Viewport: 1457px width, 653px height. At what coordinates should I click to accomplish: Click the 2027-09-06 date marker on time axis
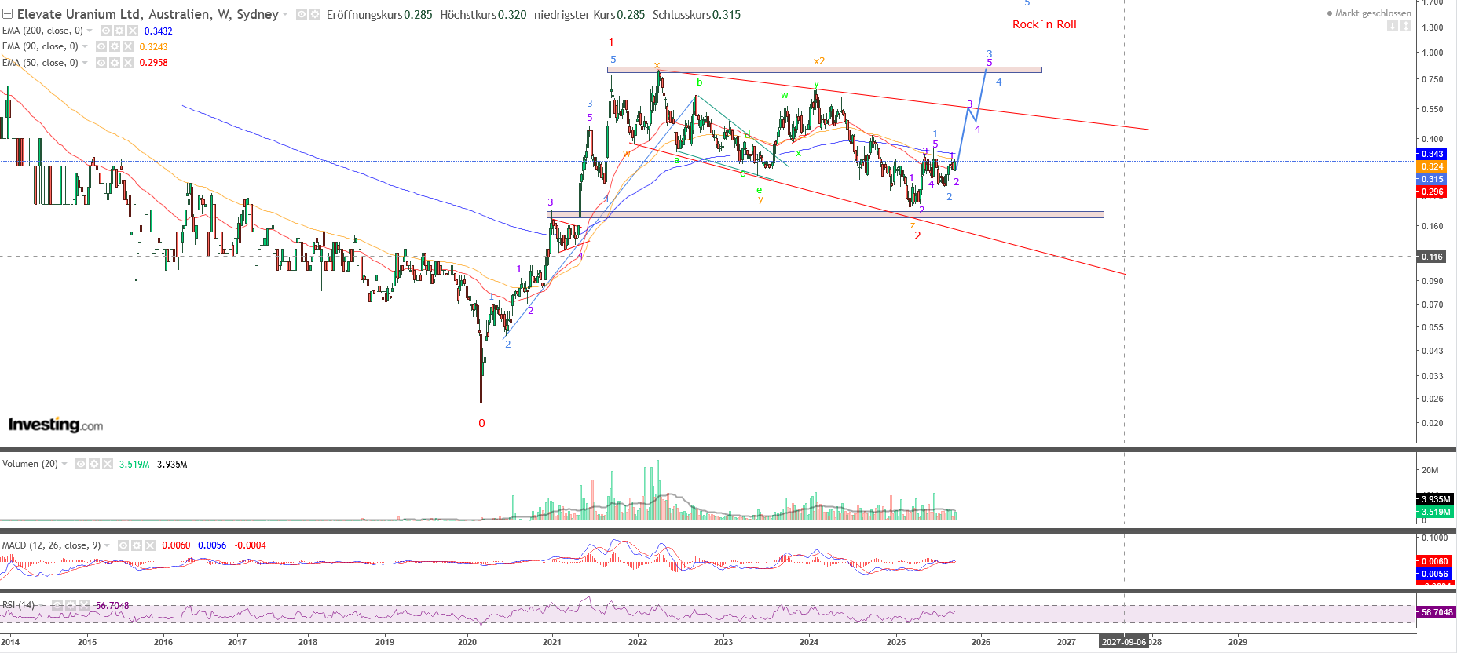click(1123, 642)
